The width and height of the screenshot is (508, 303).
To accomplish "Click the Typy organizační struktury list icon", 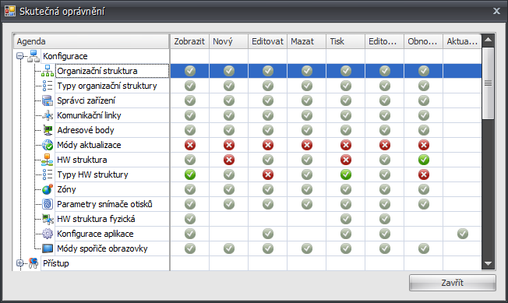I will coord(48,86).
